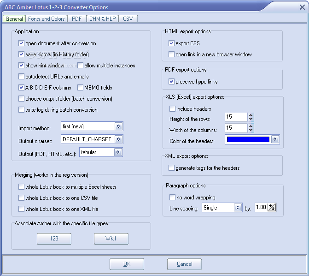
Task: Toggle save history (in History folder) checkbox
Action: [x=21, y=54]
